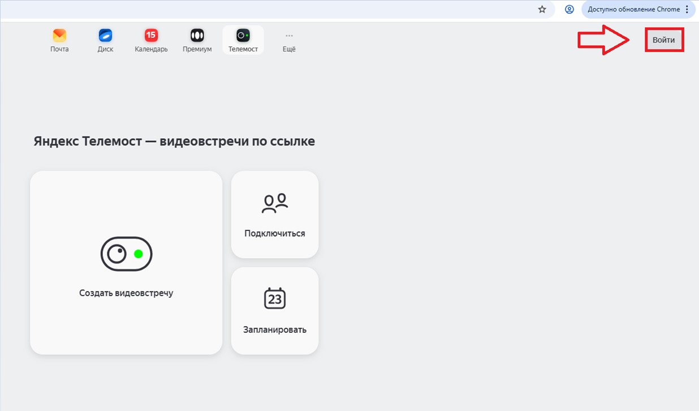This screenshot has width=699, height=411.
Task: Select the Телемост service tab
Action: 243,40
